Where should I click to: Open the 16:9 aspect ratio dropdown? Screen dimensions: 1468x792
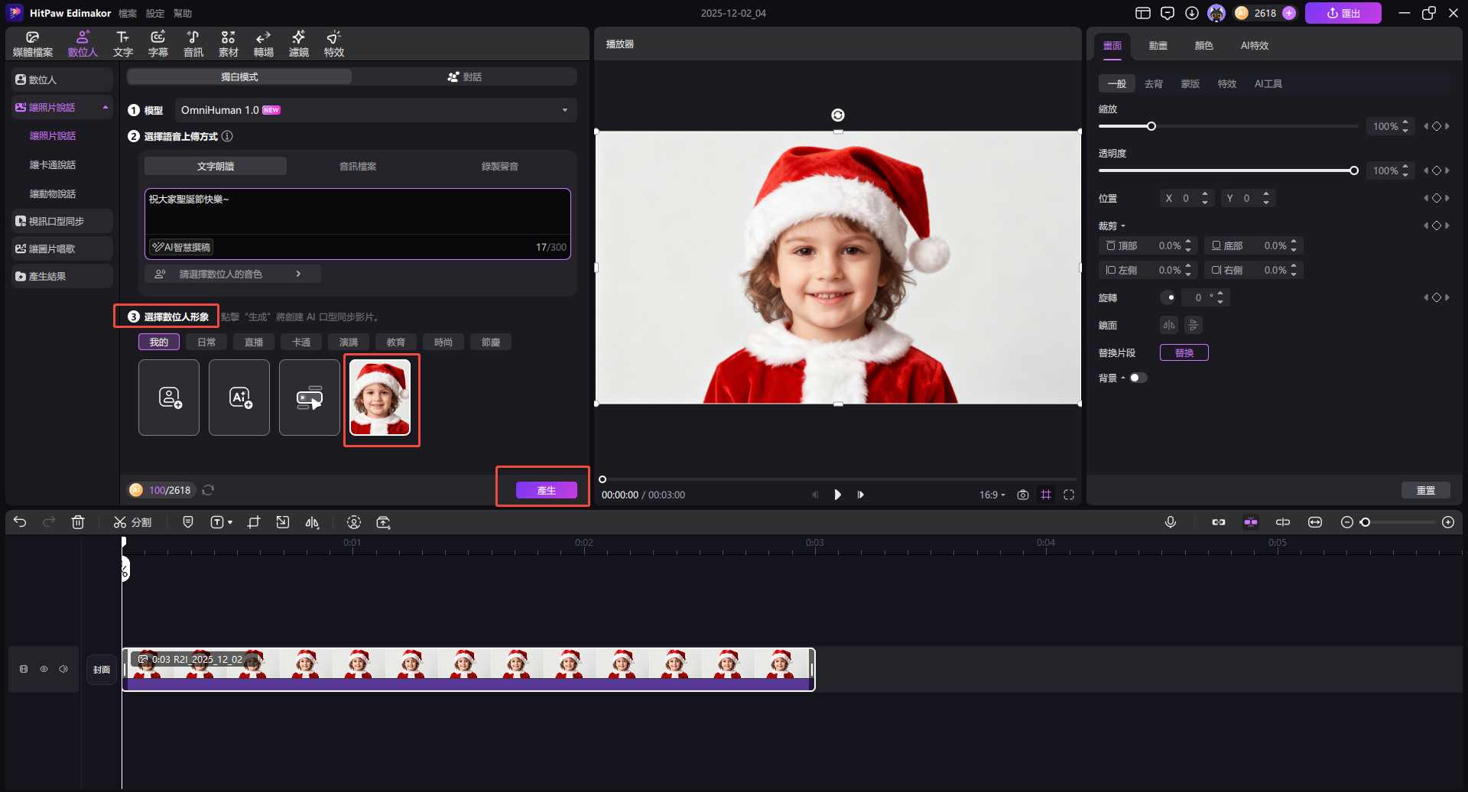(x=992, y=495)
